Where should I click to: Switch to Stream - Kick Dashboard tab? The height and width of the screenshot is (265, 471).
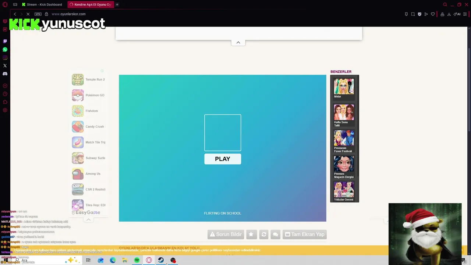(x=42, y=4)
